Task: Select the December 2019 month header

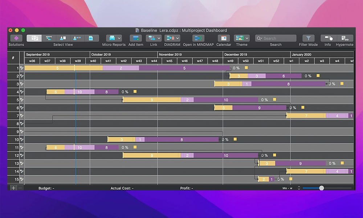Action: point(257,54)
